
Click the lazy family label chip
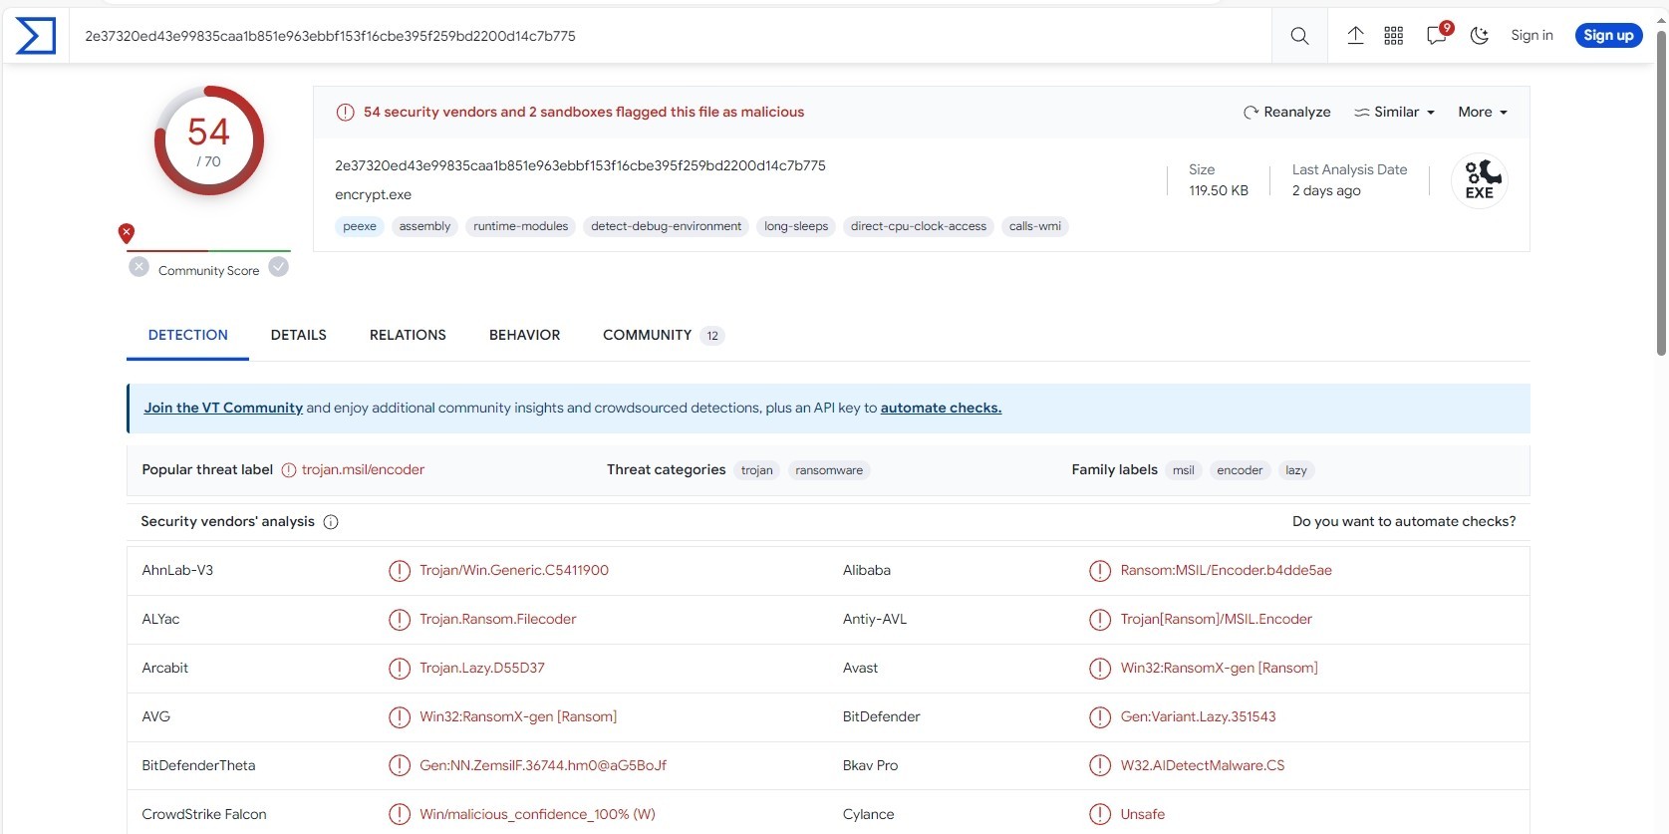(1296, 470)
